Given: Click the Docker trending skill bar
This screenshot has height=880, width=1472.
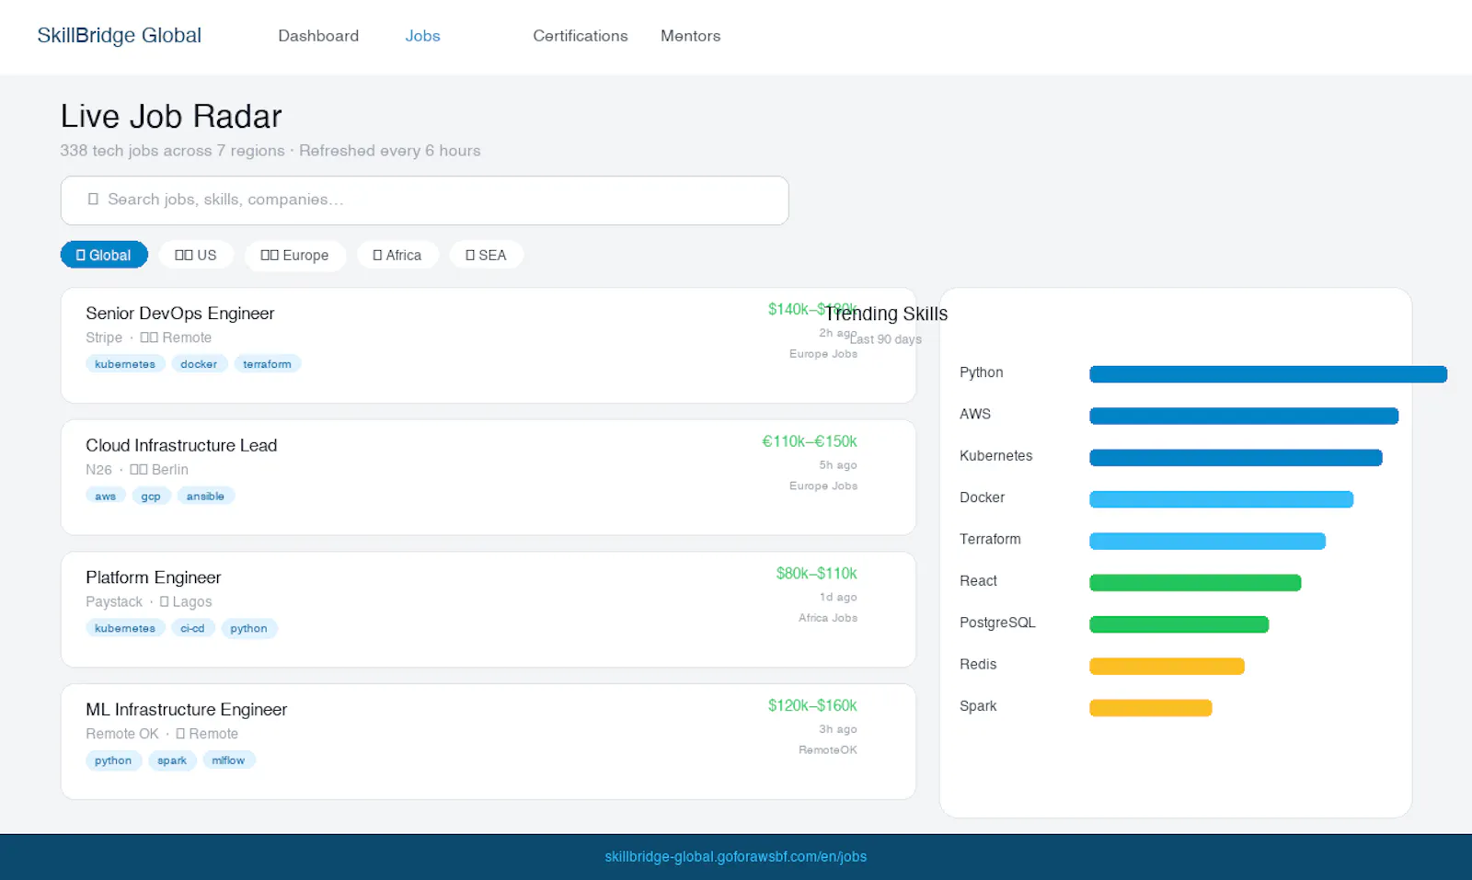Looking at the screenshot, I should 1221,499.
